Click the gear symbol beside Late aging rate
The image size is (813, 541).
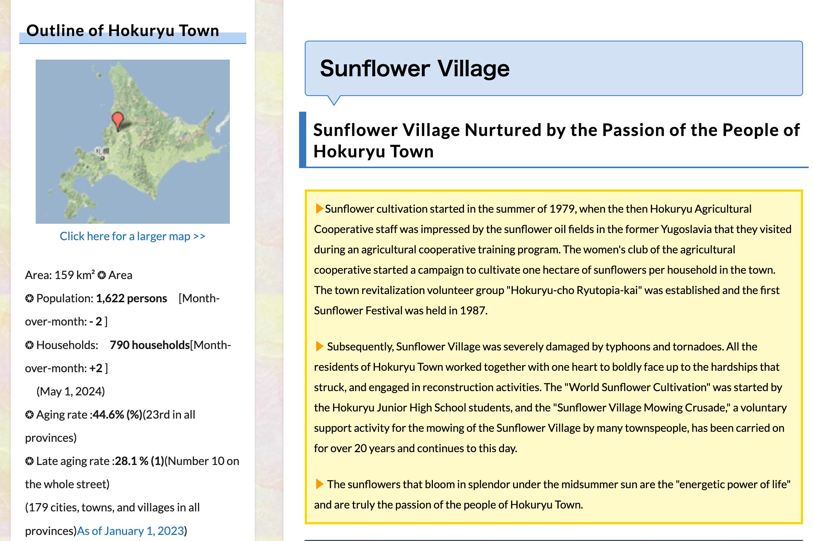point(29,461)
